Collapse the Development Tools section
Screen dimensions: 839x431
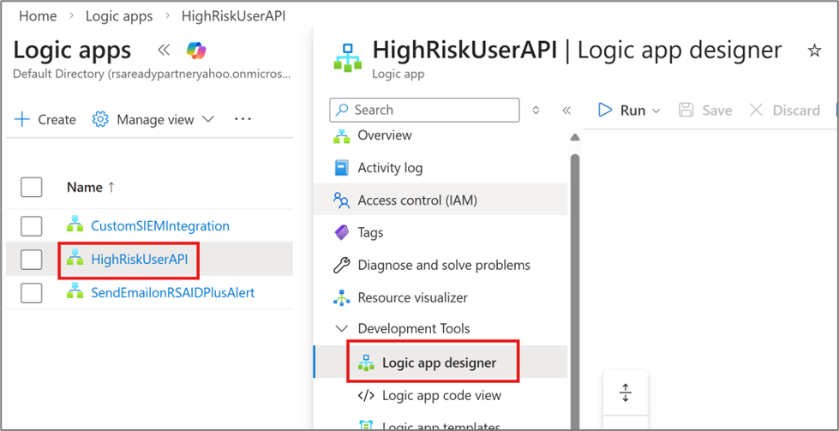point(341,329)
